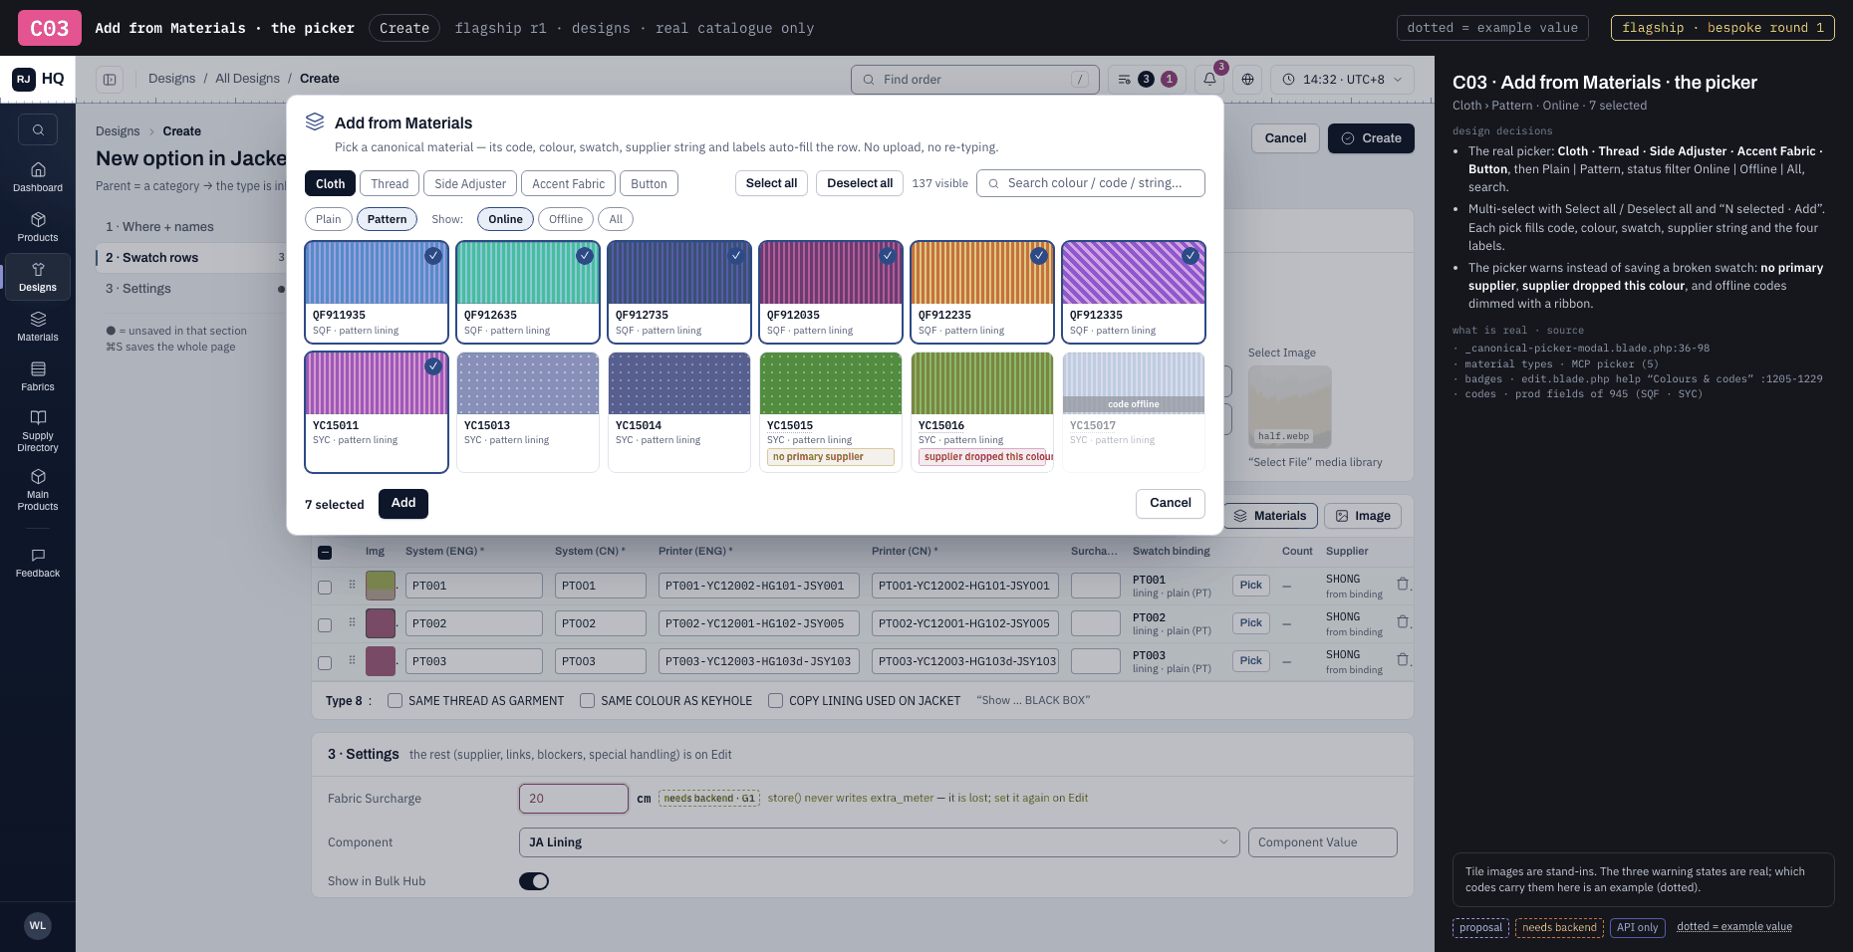Enable SAME COLOUR AS KEYHOLE checkbox

588,701
